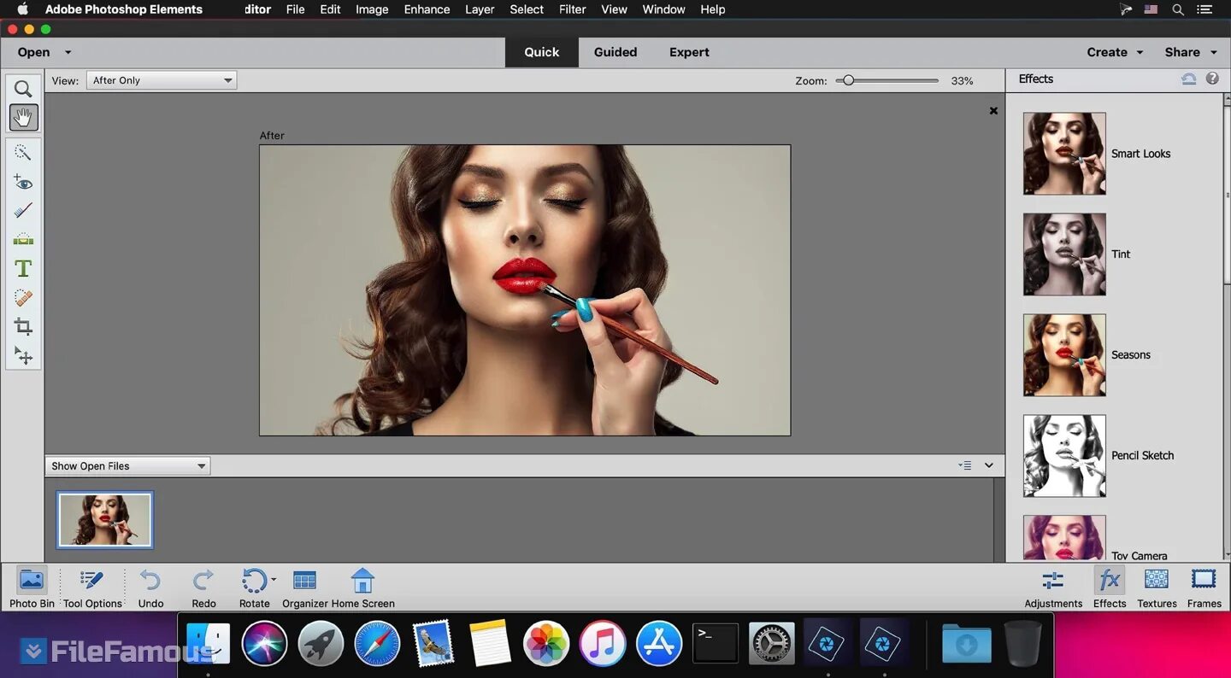
Task: Apply the Toy Camera effect
Action: [x=1064, y=538]
